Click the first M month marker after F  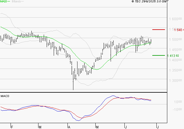pyautogui.click(x=40, y=127)
